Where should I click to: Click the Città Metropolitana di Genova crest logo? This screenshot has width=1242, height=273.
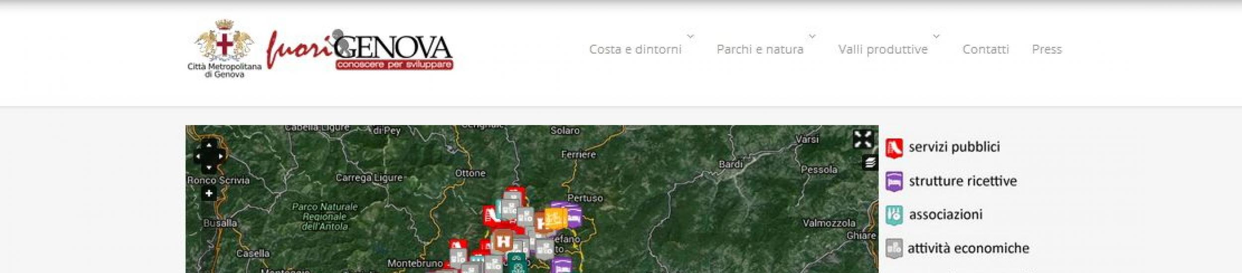(224, 49)
